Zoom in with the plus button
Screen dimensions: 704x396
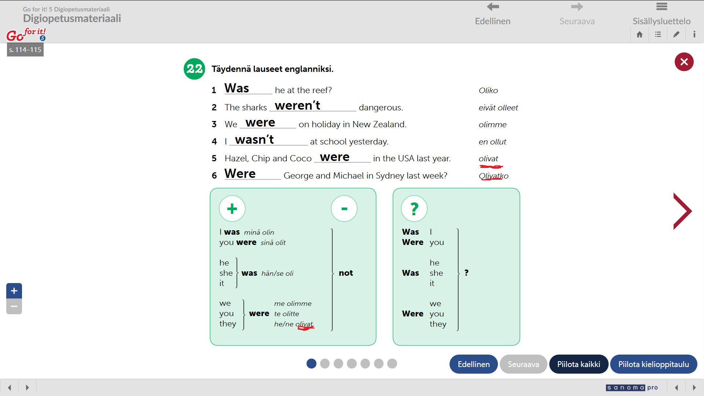(x=14, y=291)
